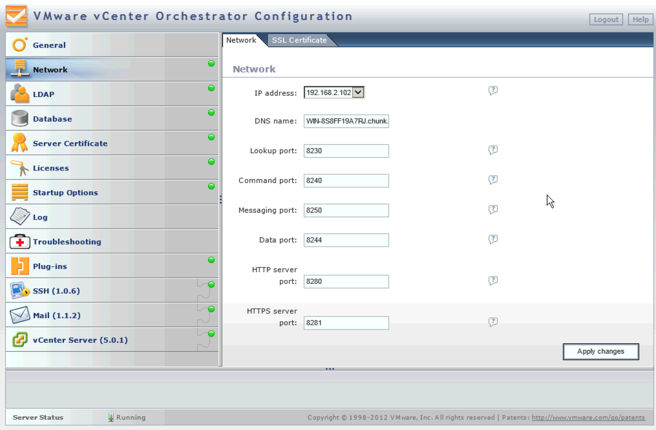The width and height of the screenshot is (656, 430).
Task: Open Server Certificate via its ribbon icon
Action: click(19, 143)
